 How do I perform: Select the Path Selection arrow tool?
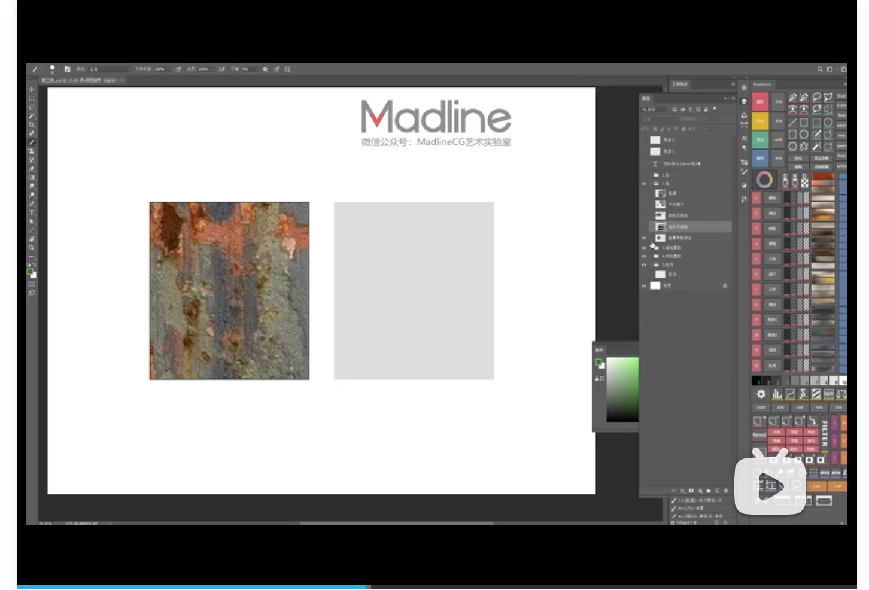[x=32, y=221]
